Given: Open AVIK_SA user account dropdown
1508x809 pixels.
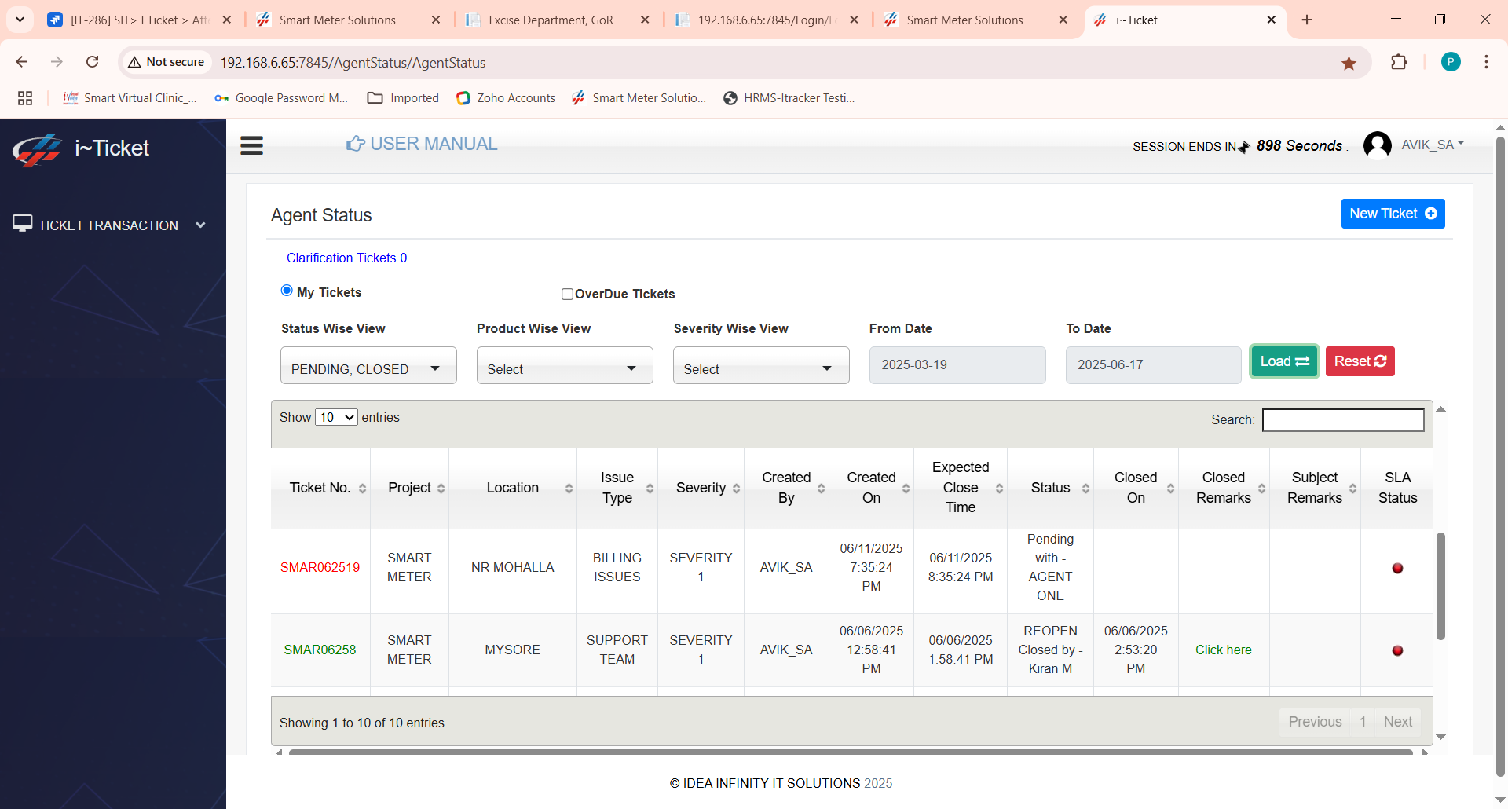Looking at the screenshot, I should 1432,145.
